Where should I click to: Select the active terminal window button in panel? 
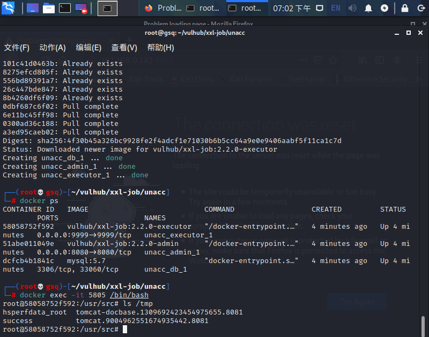[x=107, y=8]
